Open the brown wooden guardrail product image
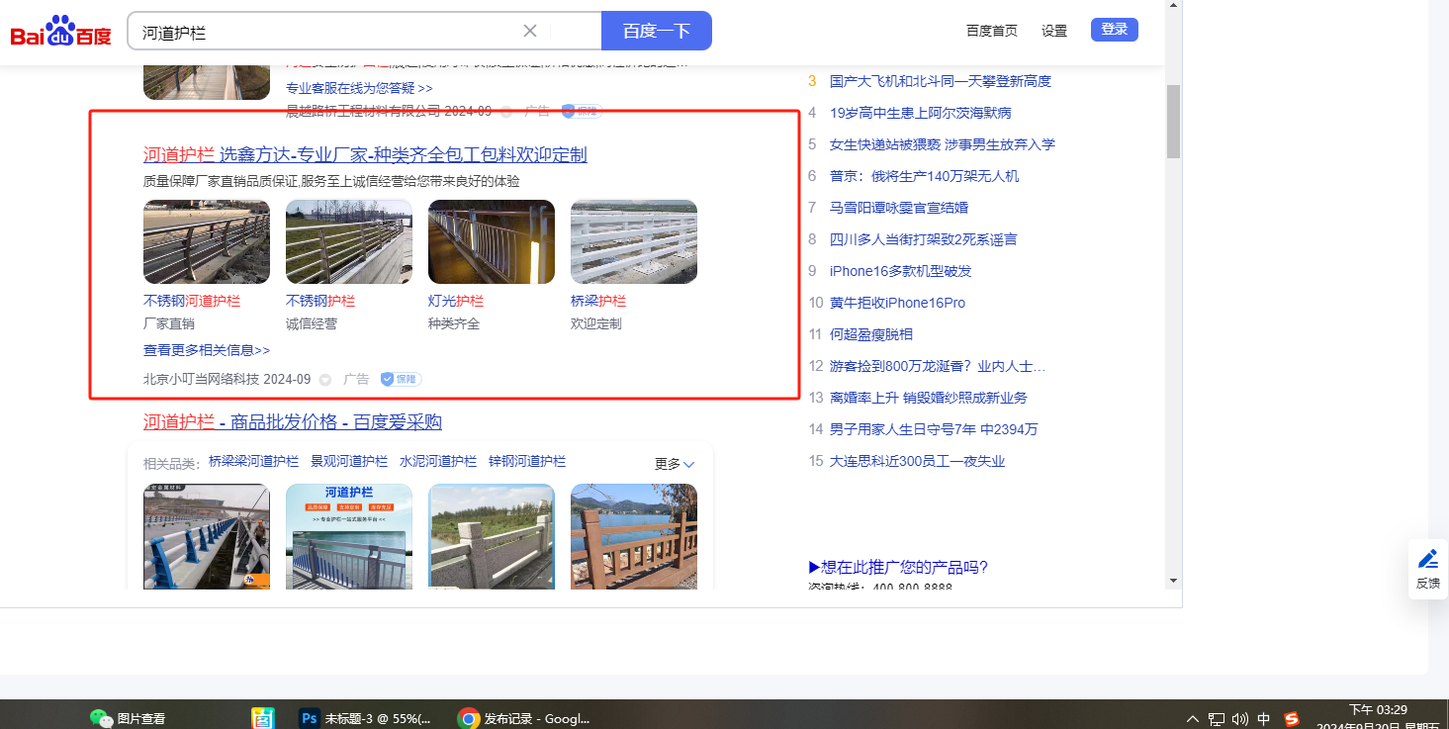The width and height of the screenshot is (1449, 729). coord(634,536)
